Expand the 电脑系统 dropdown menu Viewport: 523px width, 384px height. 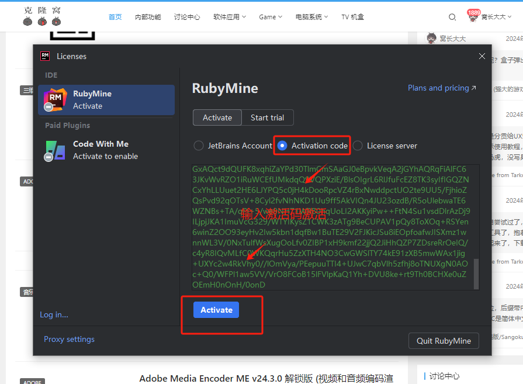click(x=311, y=17)
